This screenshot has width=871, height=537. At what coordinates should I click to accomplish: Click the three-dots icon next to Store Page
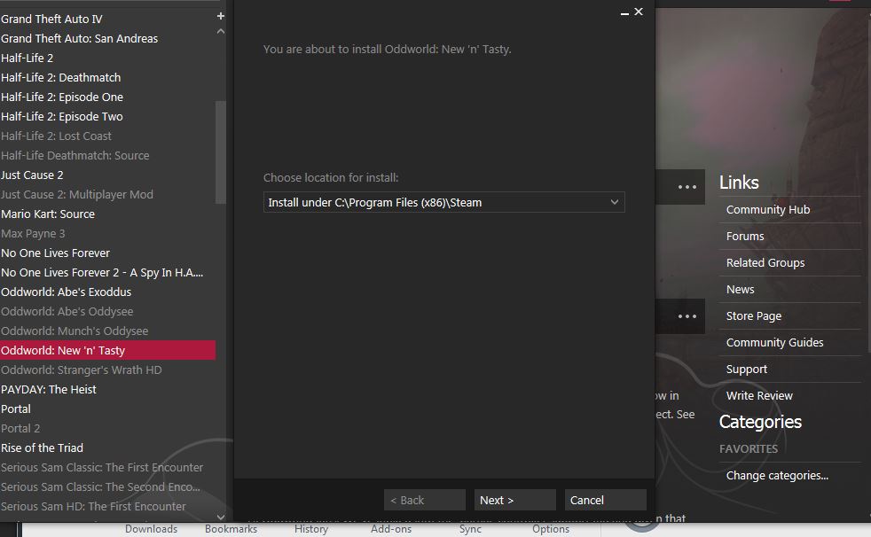[687, 316]
